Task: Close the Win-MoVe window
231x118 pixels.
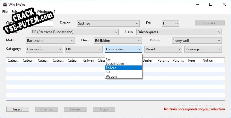Action: [x=224, y=5]
